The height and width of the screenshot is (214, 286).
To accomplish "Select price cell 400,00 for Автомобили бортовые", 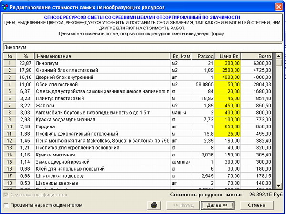I will [x=228, y=113].
